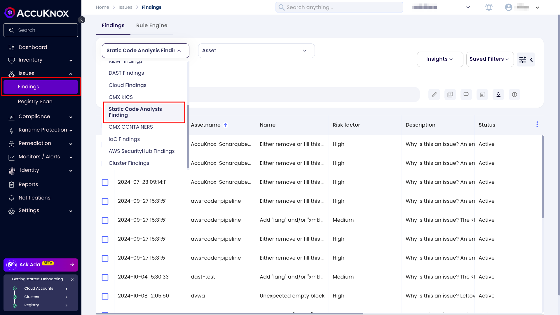Click the Identity fingerprint icon
The image size is (560, 315).
click(x=12, y=171)
